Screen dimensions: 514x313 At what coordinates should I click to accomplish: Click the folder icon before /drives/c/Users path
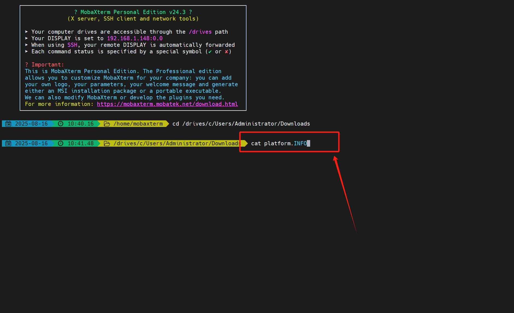[107, 144]
